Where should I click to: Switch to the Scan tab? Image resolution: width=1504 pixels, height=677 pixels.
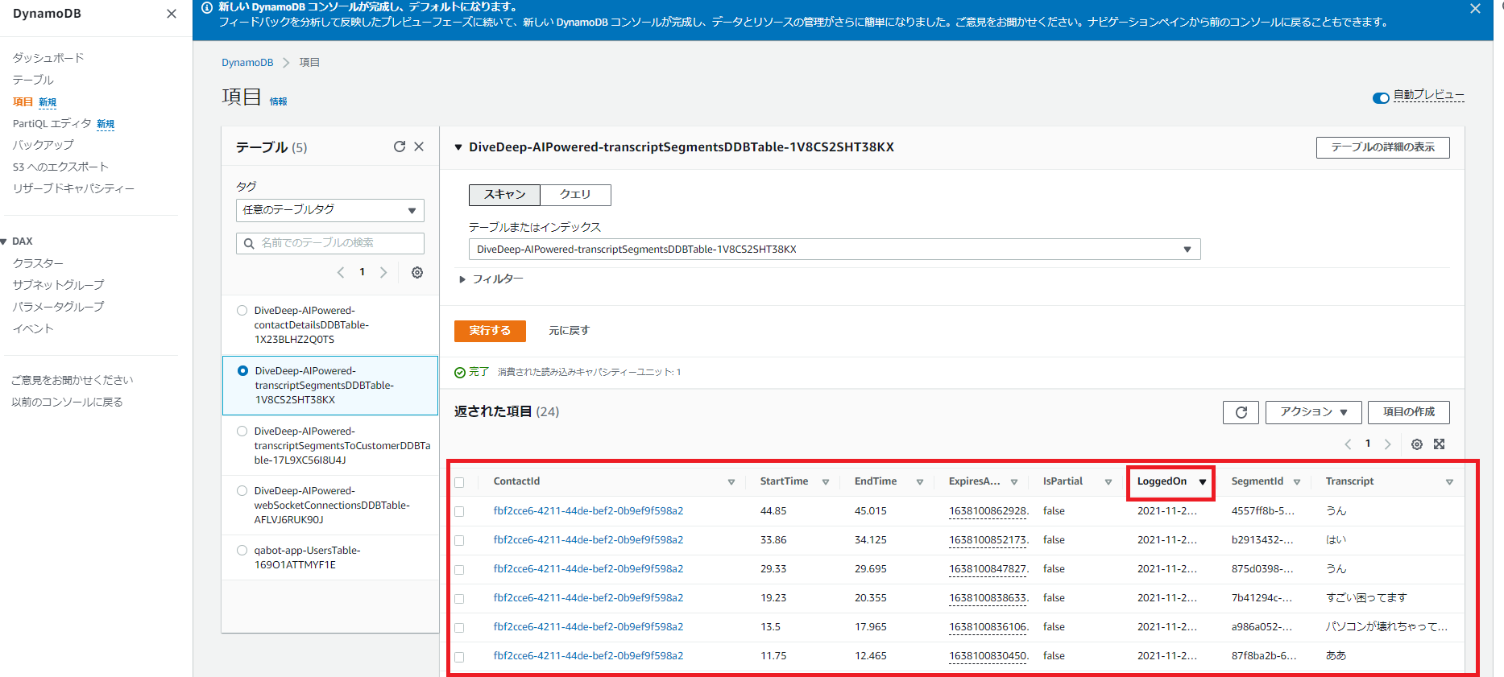click(x=504, y=195)
